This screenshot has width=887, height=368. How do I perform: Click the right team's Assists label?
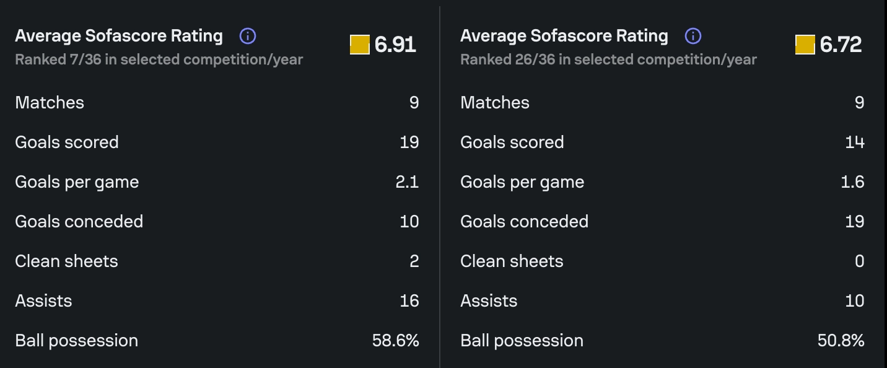[489, 300]
